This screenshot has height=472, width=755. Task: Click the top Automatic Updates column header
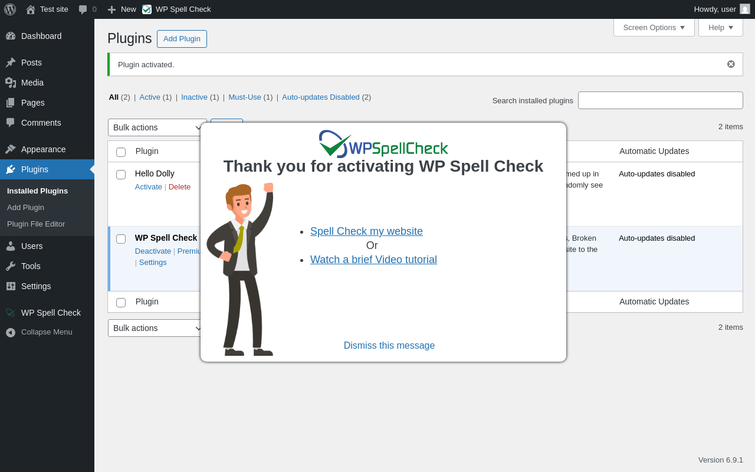click(654, 151)
